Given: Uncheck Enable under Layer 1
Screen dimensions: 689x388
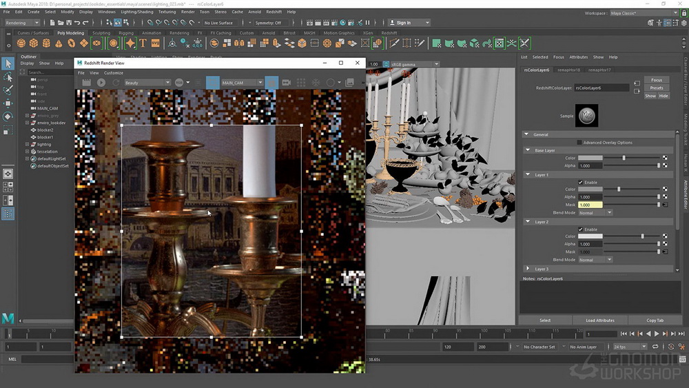Looking at the screenshot, I should pyautogui.click(x=580, y=183).
